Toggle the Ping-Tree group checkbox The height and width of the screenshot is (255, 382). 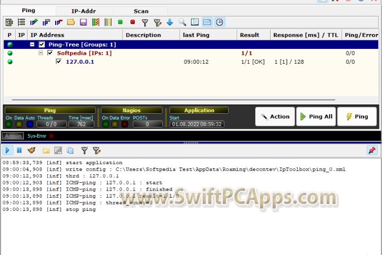pos(42,45)
